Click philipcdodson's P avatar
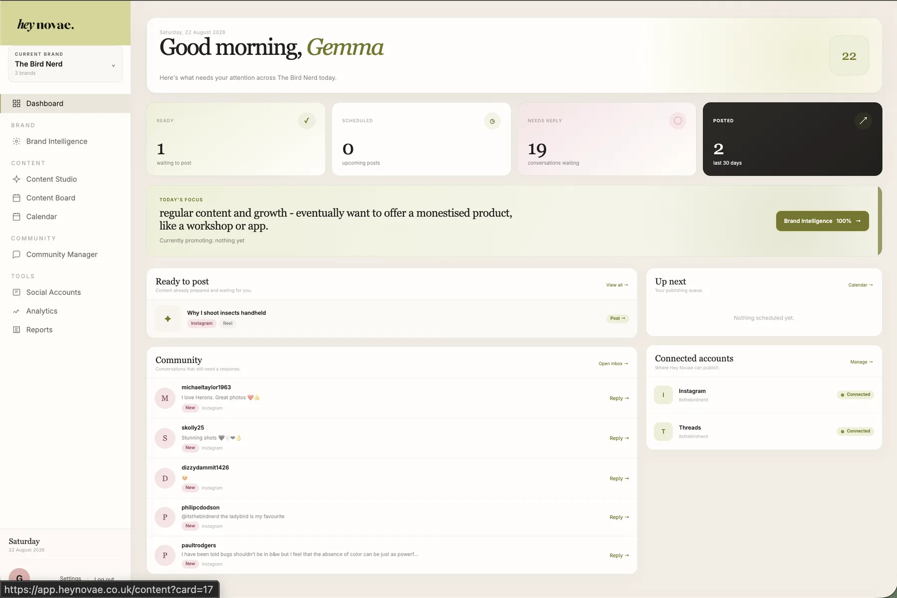The height and width of the screenshot is (598, 897). pyautogui.click(x=165, y=517)
